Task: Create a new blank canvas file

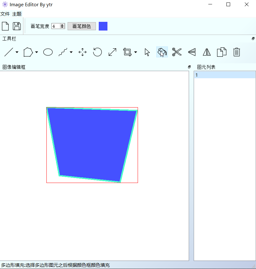Action: pos(5,26)
